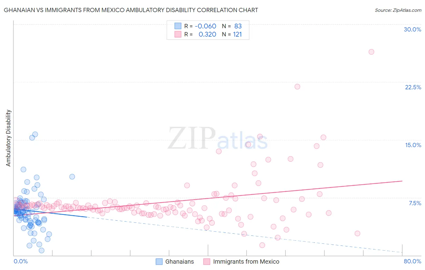425x270 pixels.
Task: Click the lowest blue data point
Action: [42, 250]
